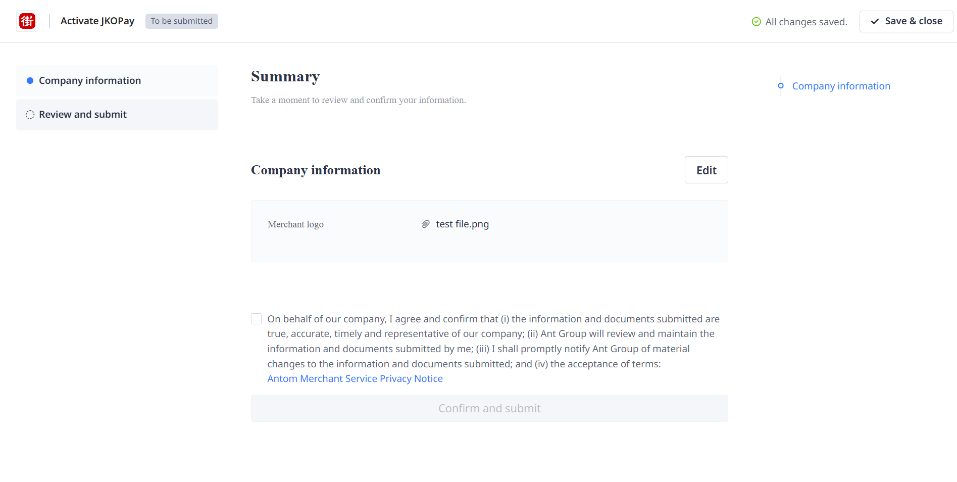Click the dotted circle icon beside Review and submit
The height and width of the screenshot is (482, 957).
pos(30,115)
